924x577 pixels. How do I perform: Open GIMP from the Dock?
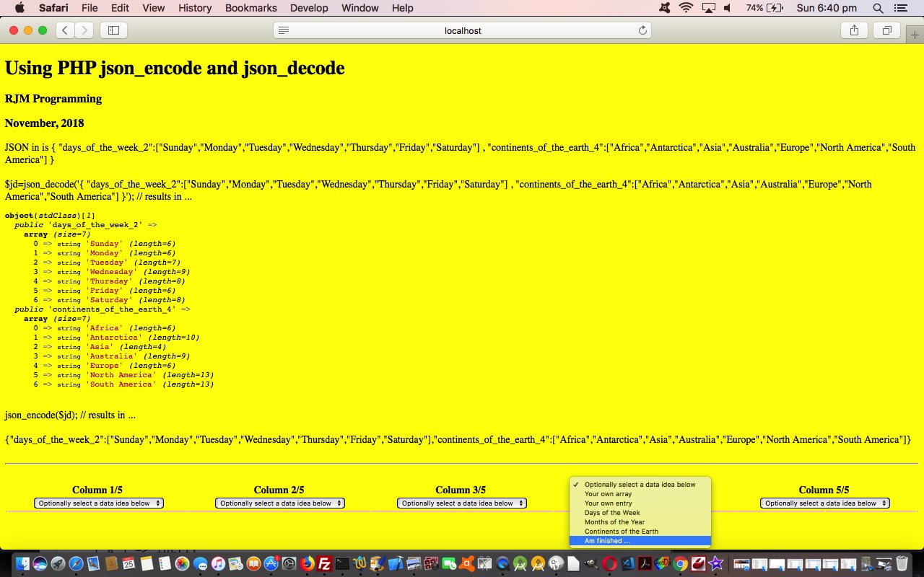coord(593,564)
